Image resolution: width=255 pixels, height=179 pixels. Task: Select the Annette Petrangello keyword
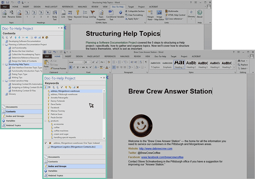pyautogui.click(x=59, y=98)
